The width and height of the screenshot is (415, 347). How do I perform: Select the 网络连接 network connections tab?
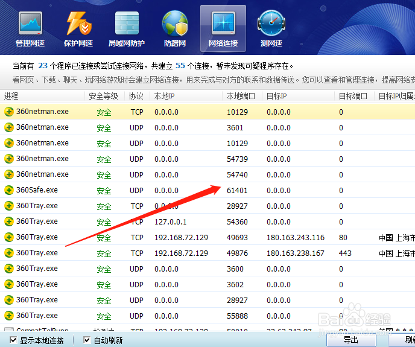(223, 28)
